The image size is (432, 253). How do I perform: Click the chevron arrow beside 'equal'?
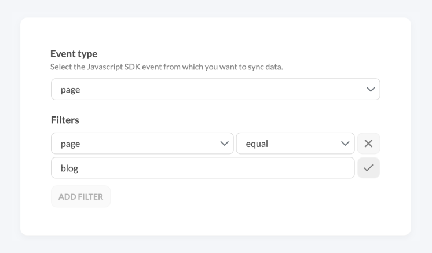pyautogui.click(x=345, y=144)
